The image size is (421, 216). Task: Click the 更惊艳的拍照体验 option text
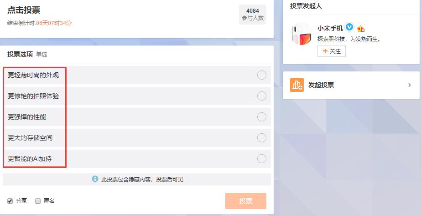pos(33,96)
